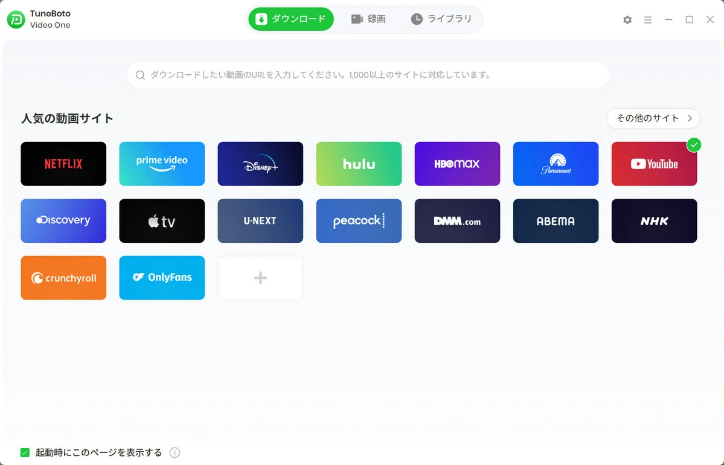Open the ABEMA tile
Screen dimensions: 724x465
[x=556, y=221]
